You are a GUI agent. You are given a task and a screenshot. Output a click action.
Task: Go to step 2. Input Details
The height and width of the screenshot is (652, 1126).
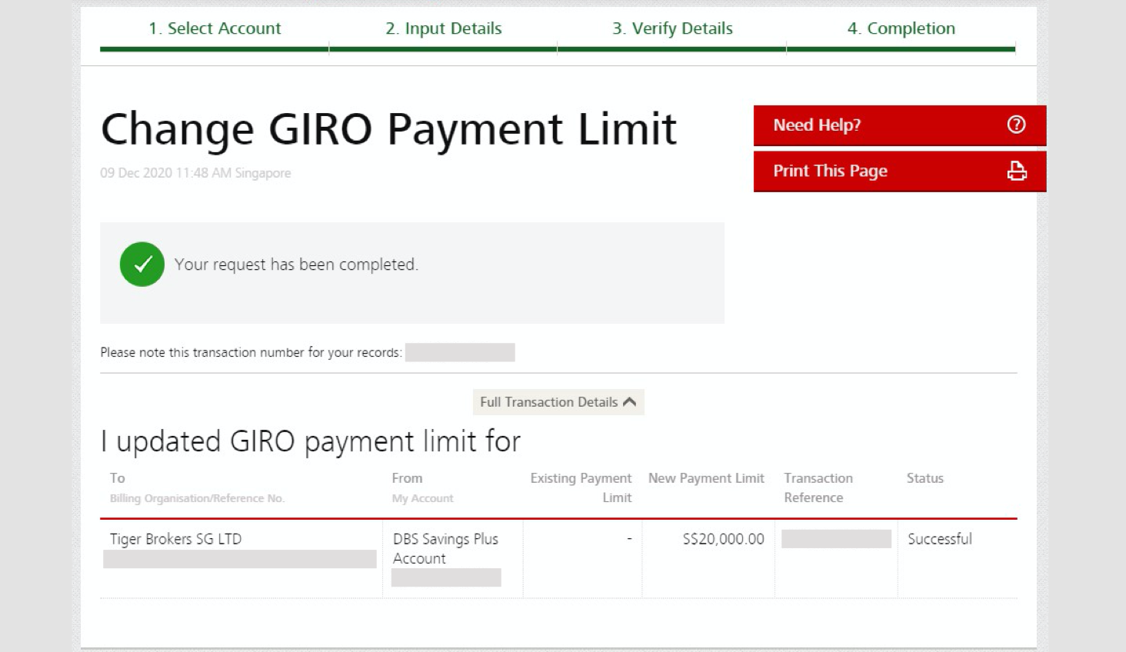click(443, 28)
